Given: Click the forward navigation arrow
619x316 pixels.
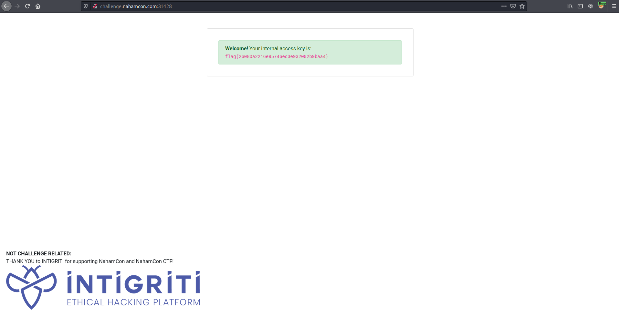Looking at the screenshot, I should point(17,6).
